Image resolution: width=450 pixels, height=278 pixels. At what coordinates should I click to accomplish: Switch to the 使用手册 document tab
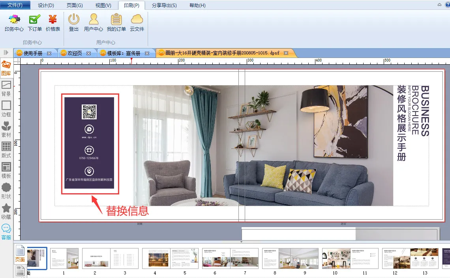point(33,53)
